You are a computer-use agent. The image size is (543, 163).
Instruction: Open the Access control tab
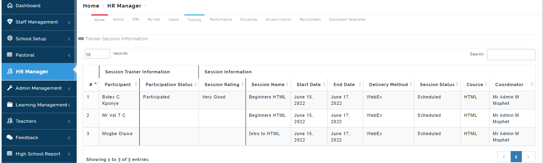coord(278,20)
